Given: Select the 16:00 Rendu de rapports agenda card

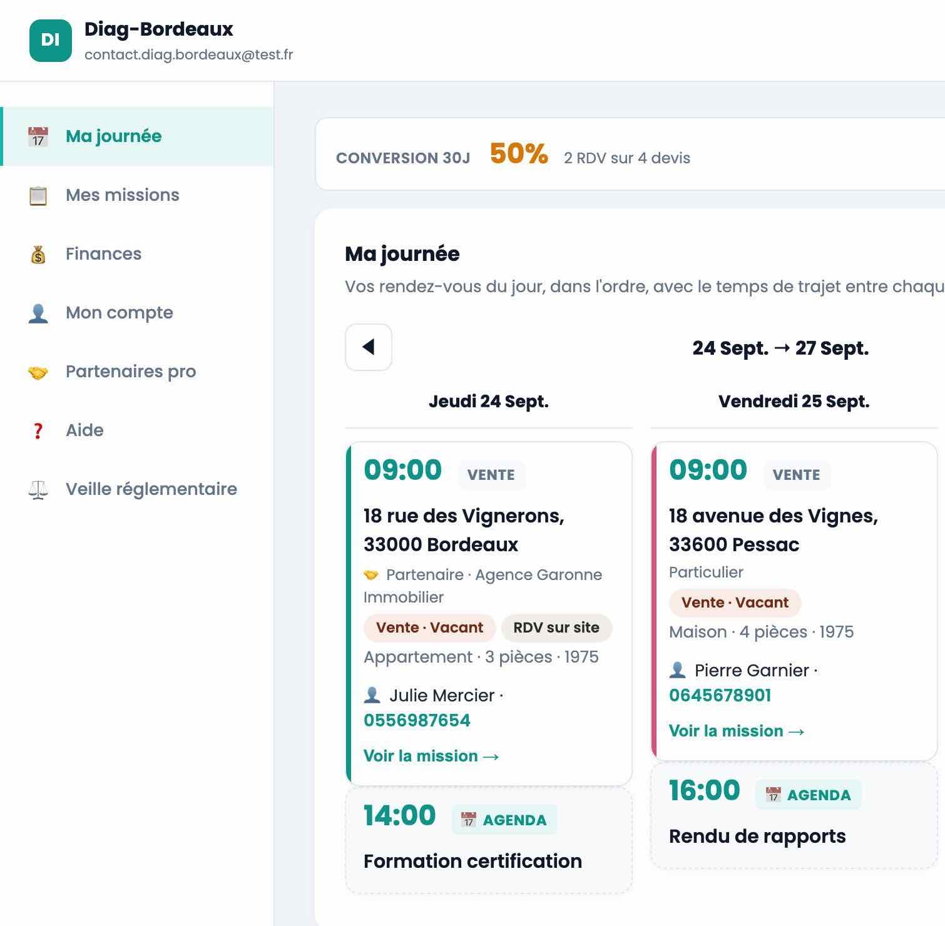Looking at the screenshot, I should point(794,815).
